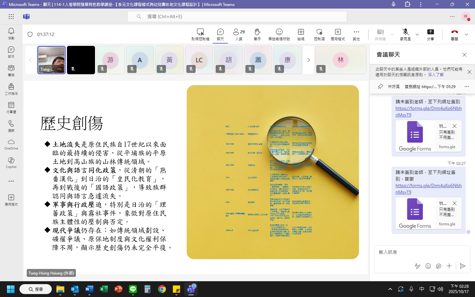Open the first forms.gle sign-in link
The width and height of the screenshot is (475, 297).
(x=428, y=112)
